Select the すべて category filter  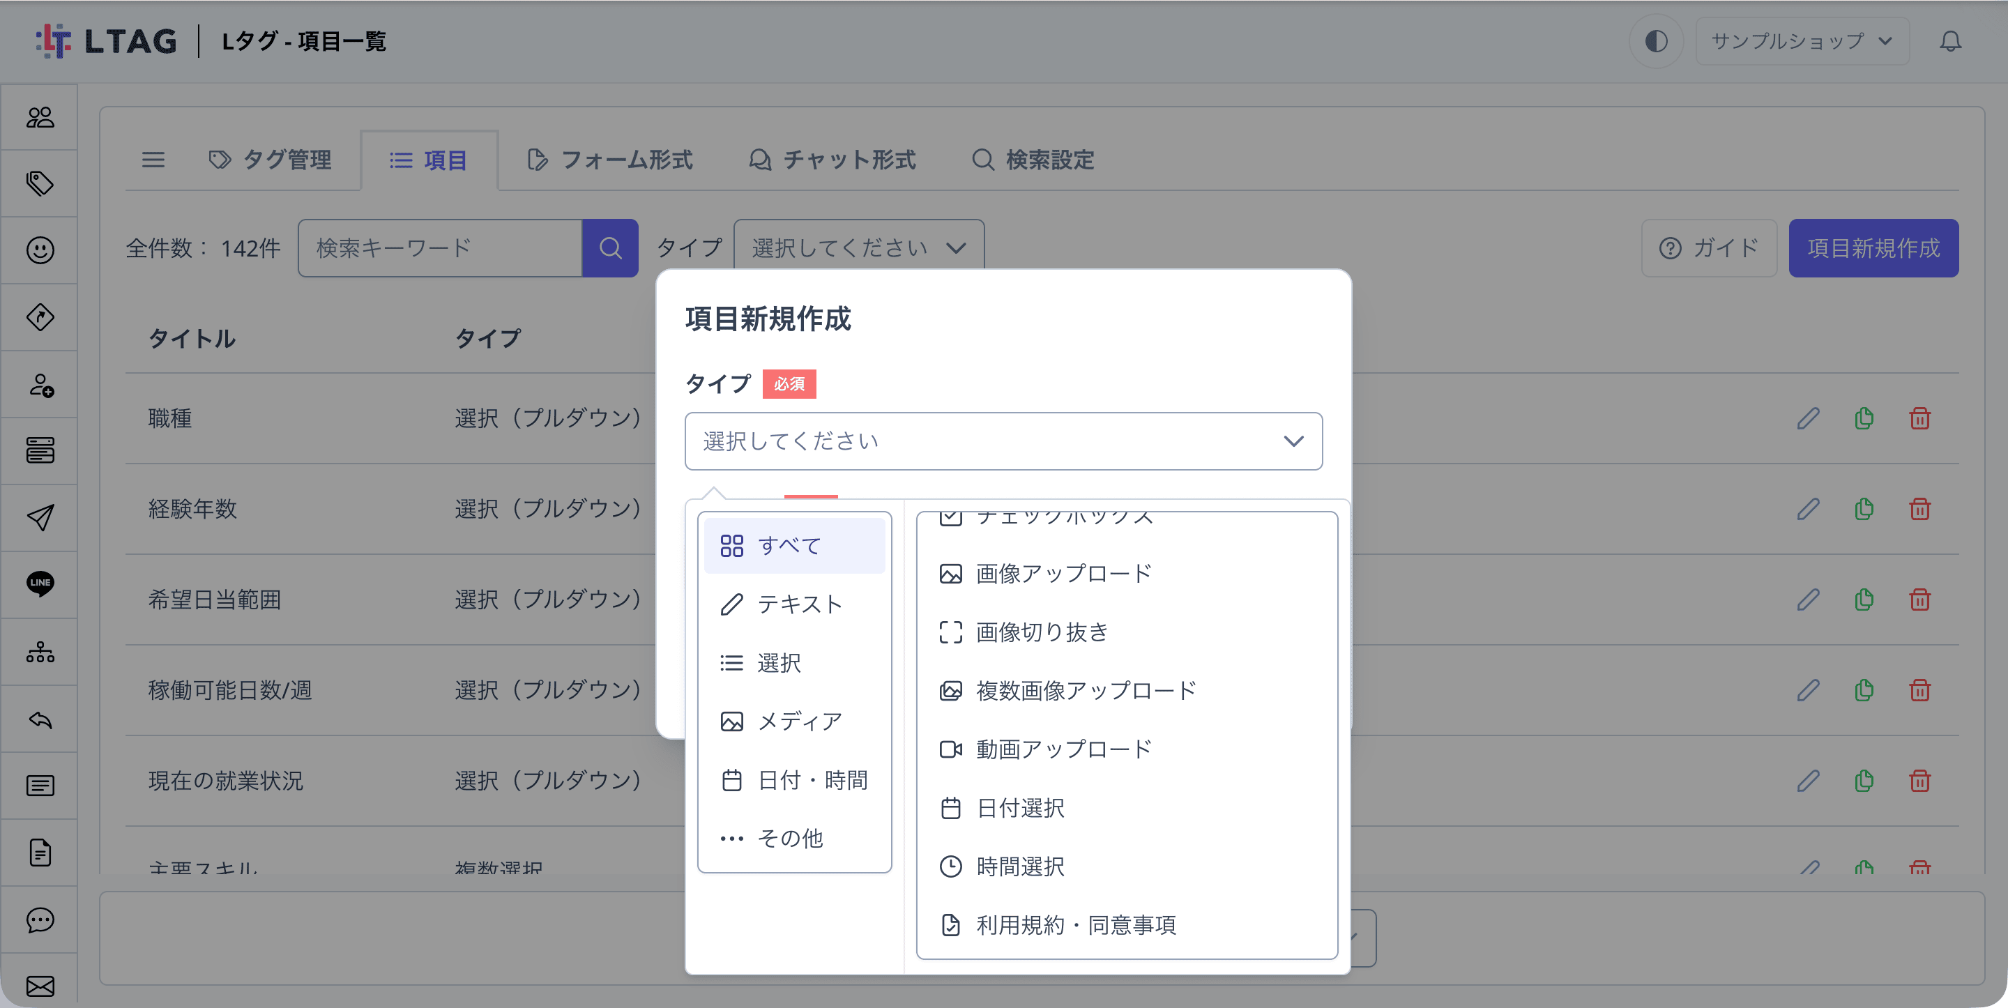tap(794, 546)
